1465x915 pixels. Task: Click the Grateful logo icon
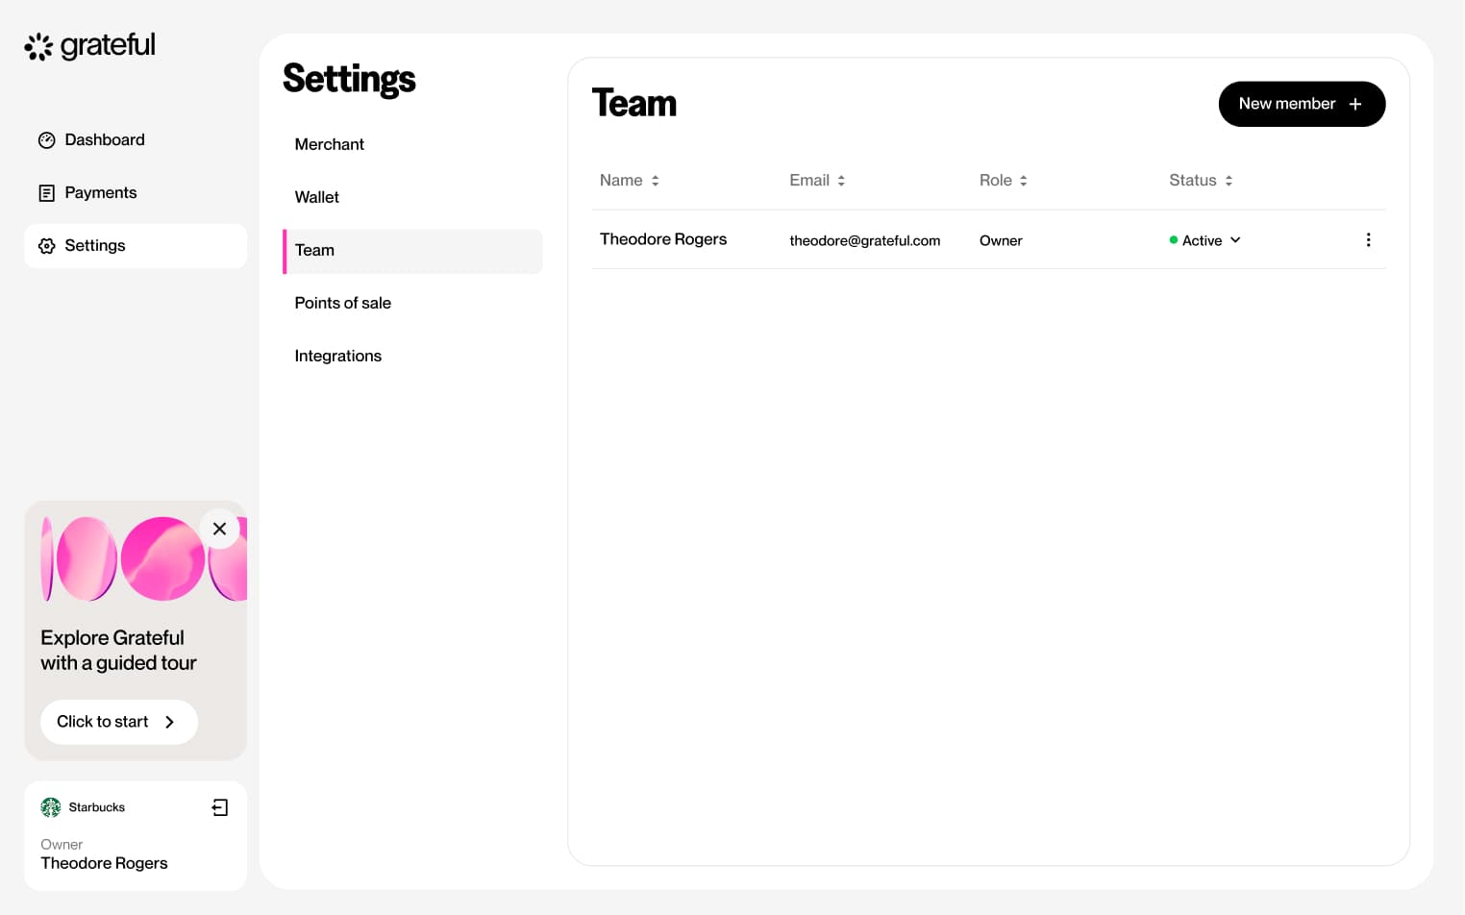(x=38, y=46)
